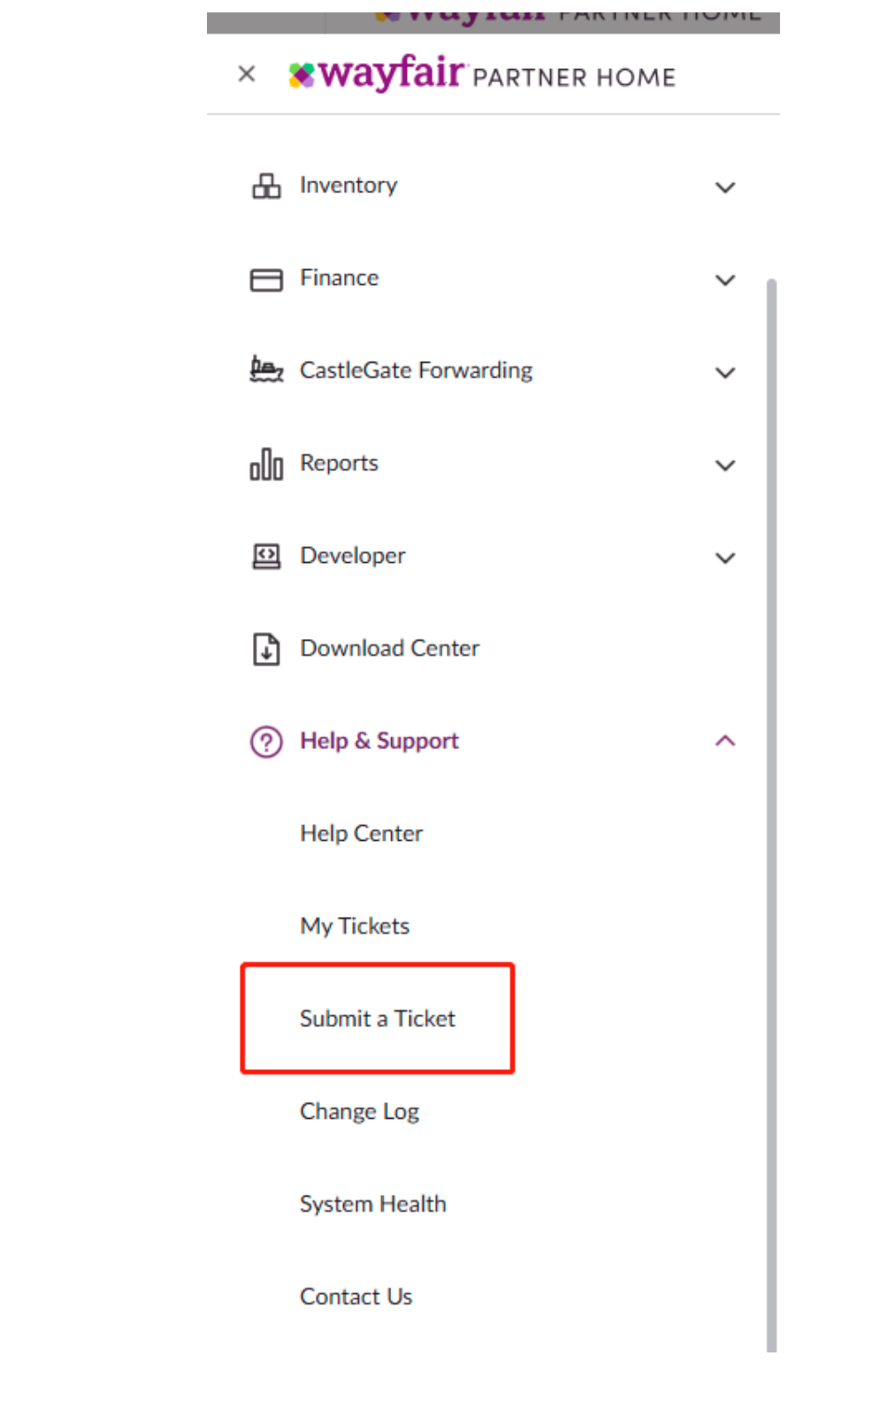The image size is (895, 1425).
Task: Close the navigation menu with X
Action: (x=247, y=73)
